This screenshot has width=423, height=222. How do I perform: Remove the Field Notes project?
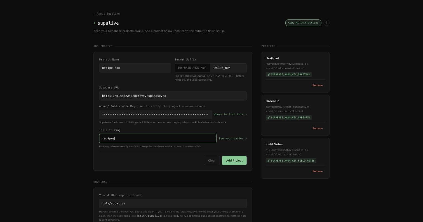(318, 171)
